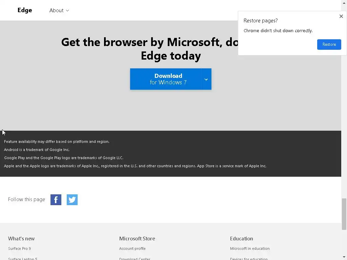The image size is (347, 260).
Task: Restore the previous Chrome pages
Action: coord(329,44)
